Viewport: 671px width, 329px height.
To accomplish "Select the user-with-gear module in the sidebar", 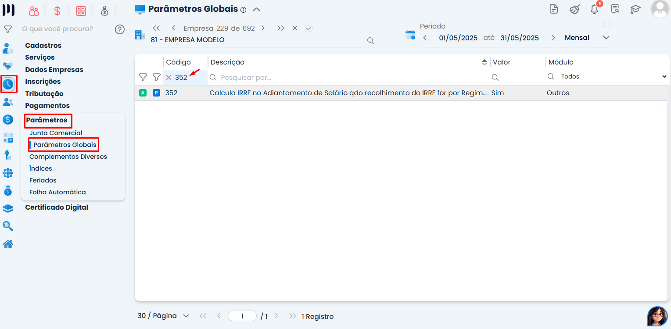I will (8, 48).
